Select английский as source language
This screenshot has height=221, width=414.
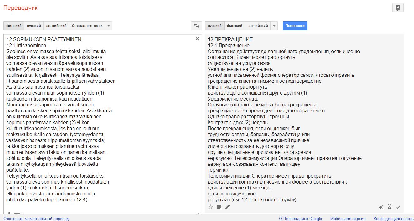tap(56, 26)
